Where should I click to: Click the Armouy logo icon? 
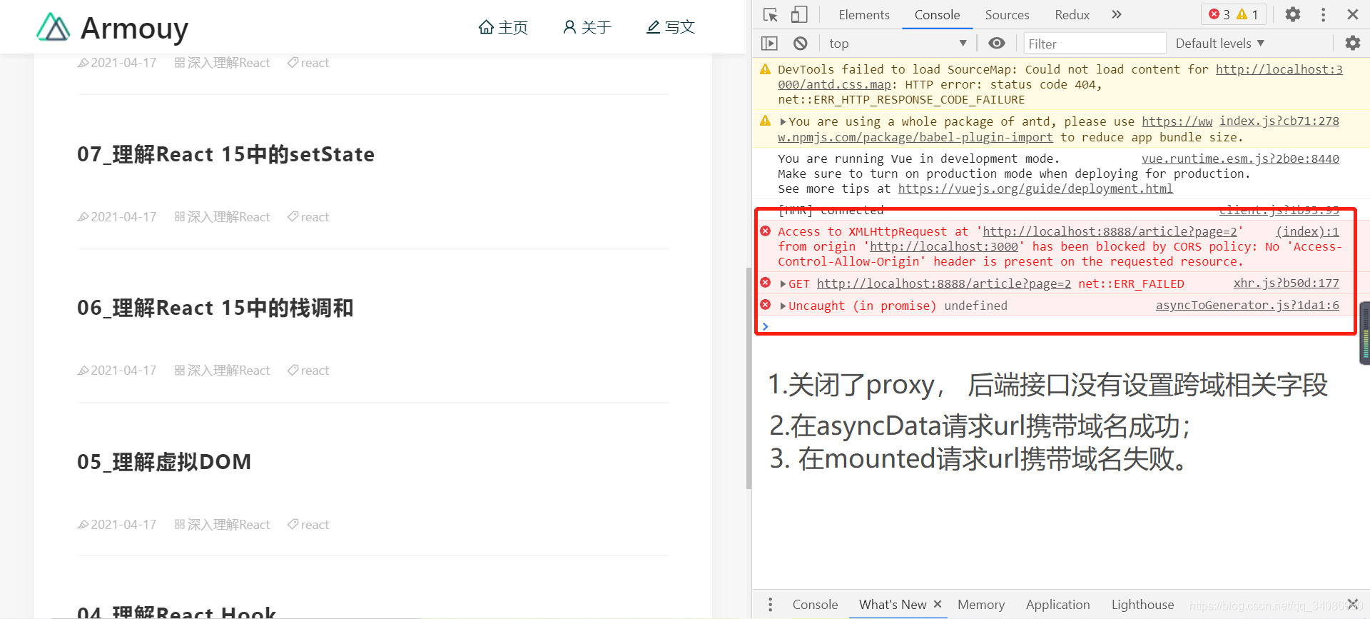tap(54, 27)
